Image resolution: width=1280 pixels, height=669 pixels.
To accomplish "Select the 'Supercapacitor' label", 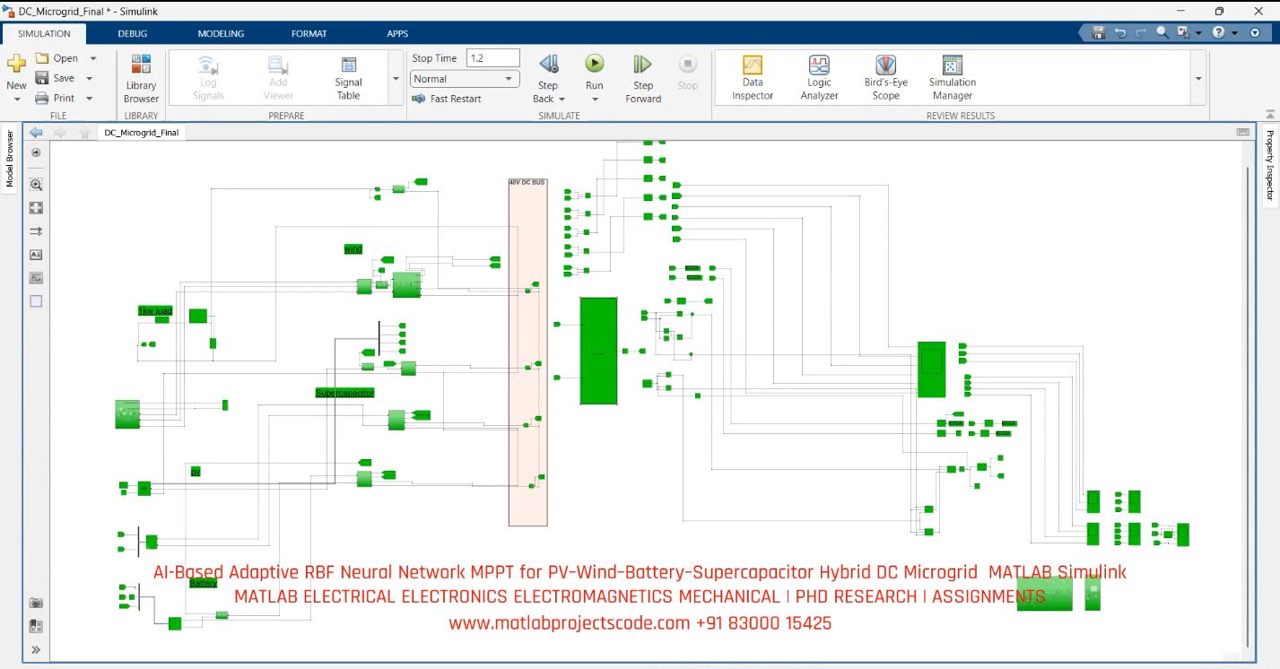I will 344,393.
